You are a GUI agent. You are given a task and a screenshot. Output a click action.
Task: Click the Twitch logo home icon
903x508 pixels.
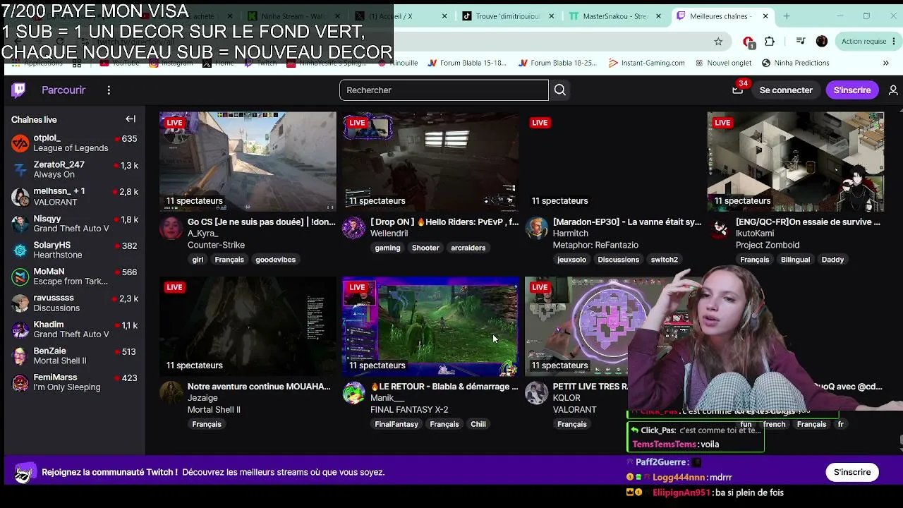point(19,90)
